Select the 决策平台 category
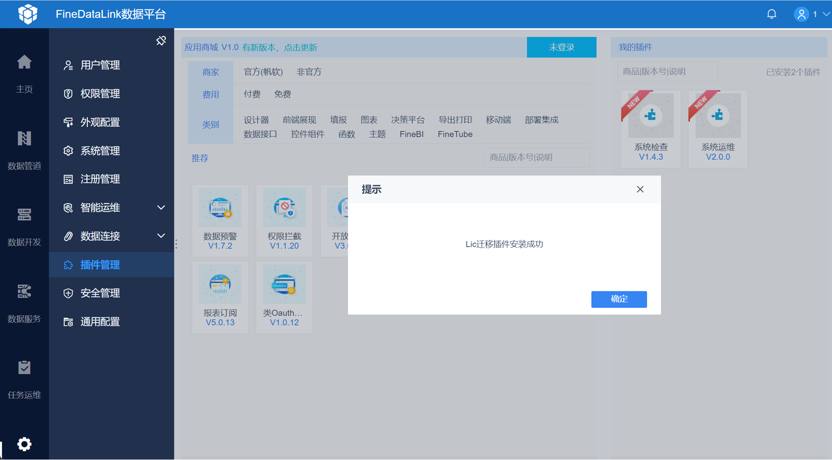The height and width of the screenshot is (460, 832). pos(408,120)
